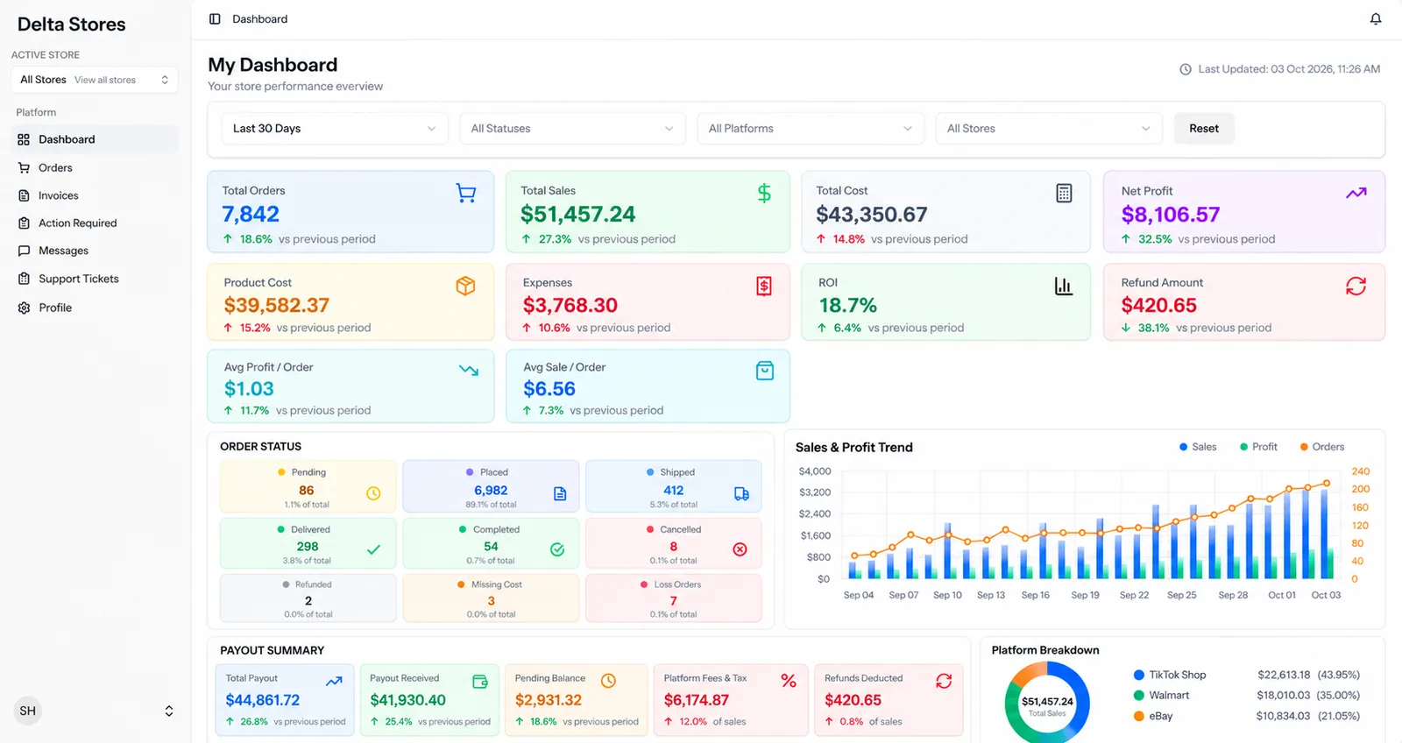Click the receipt icon in Expenses card
Viewport: 1402px width, 743px height.
764,286
